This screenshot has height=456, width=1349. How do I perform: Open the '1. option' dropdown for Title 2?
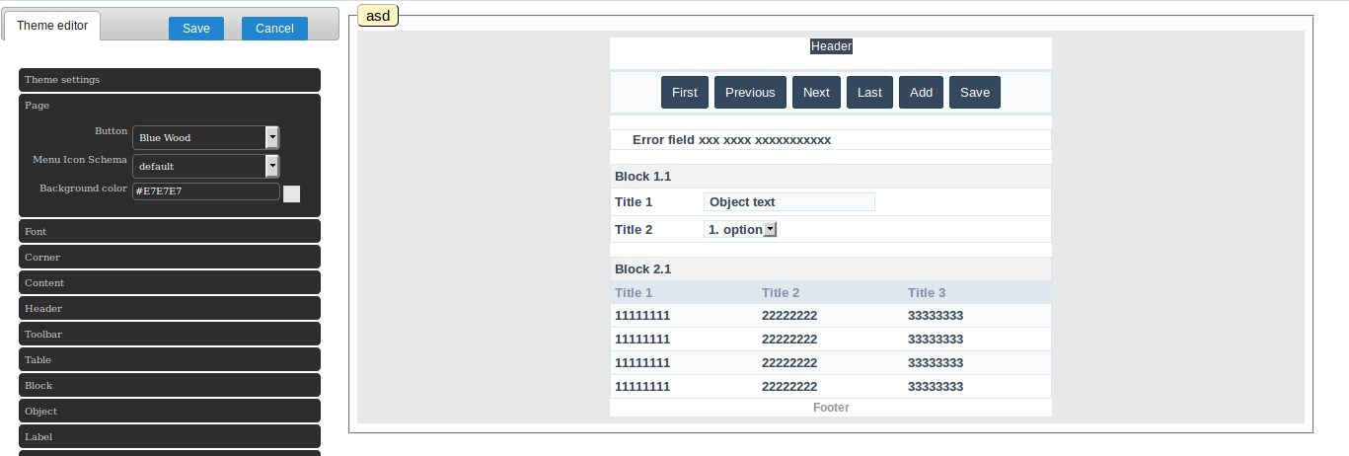click(741, 229)
